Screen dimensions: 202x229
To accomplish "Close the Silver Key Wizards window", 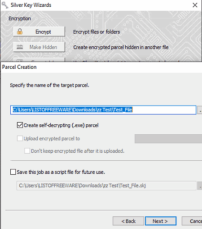I will coord(195,5).
